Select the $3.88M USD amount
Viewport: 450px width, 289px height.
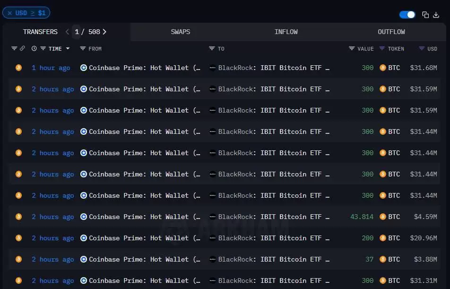click(x=425, y=259)
